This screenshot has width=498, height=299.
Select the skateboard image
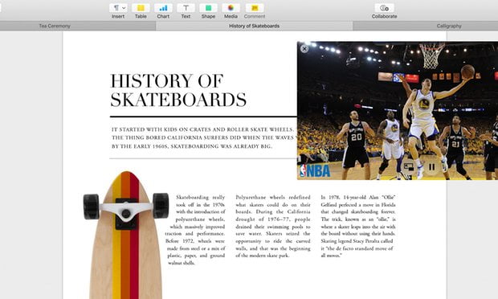pyautogui.click(x=126, y=236)
